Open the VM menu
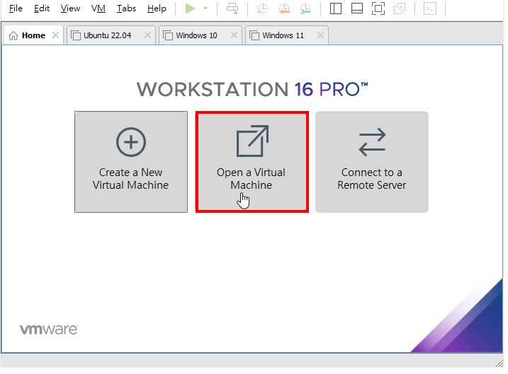Screen dimensions: 508x374 point(98,8)
